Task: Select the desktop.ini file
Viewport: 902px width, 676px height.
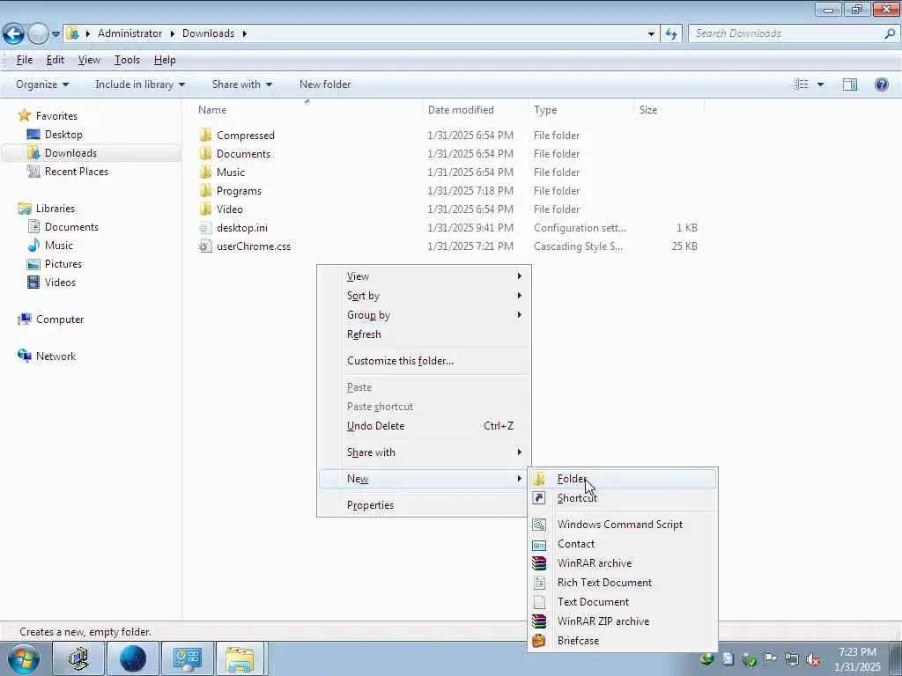Action: tap(242, 228)
